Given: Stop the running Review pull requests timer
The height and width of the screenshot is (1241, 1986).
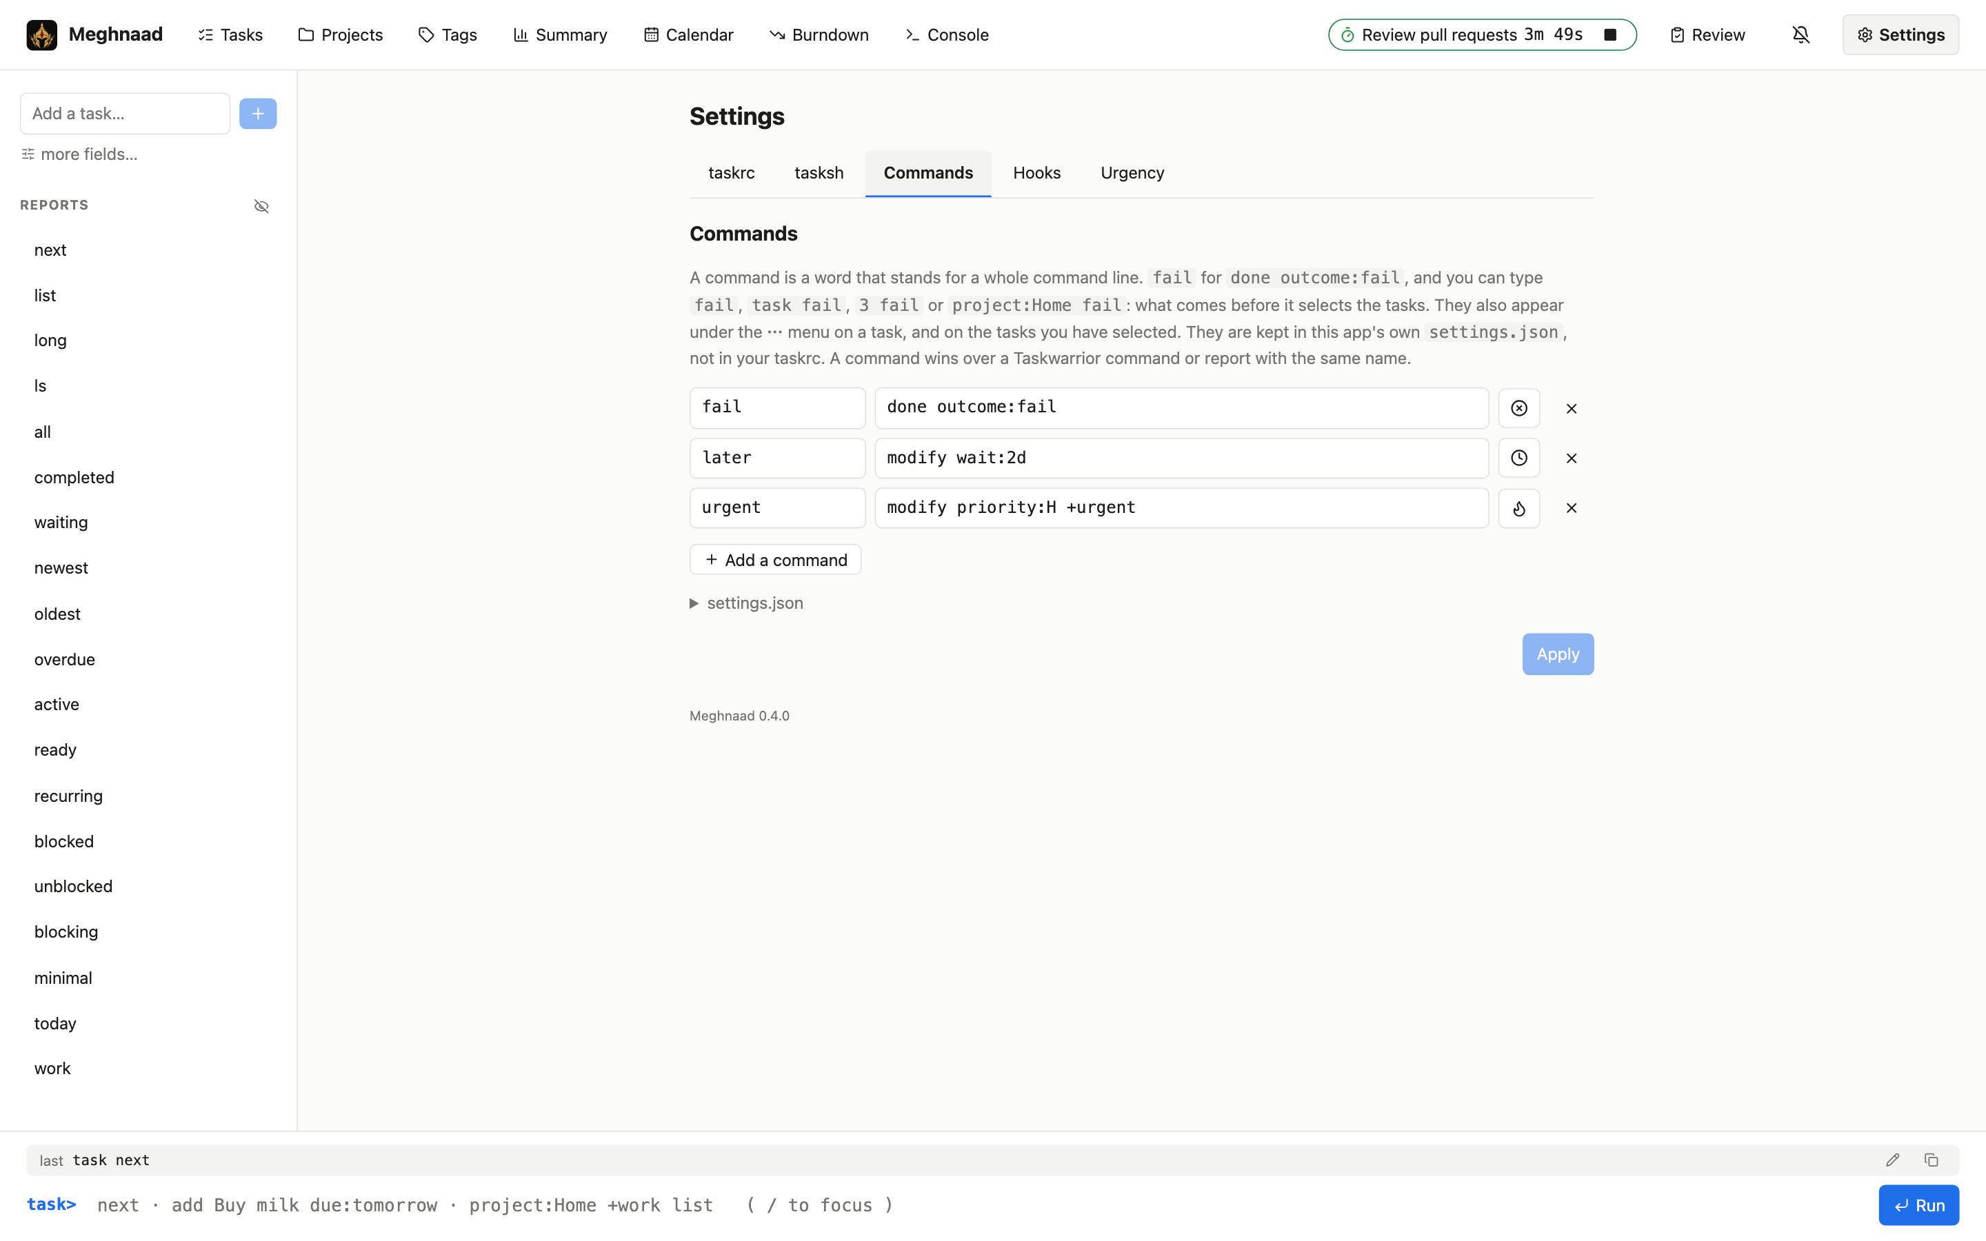Looking at the screenshot, I should [x=1610, y=34].
